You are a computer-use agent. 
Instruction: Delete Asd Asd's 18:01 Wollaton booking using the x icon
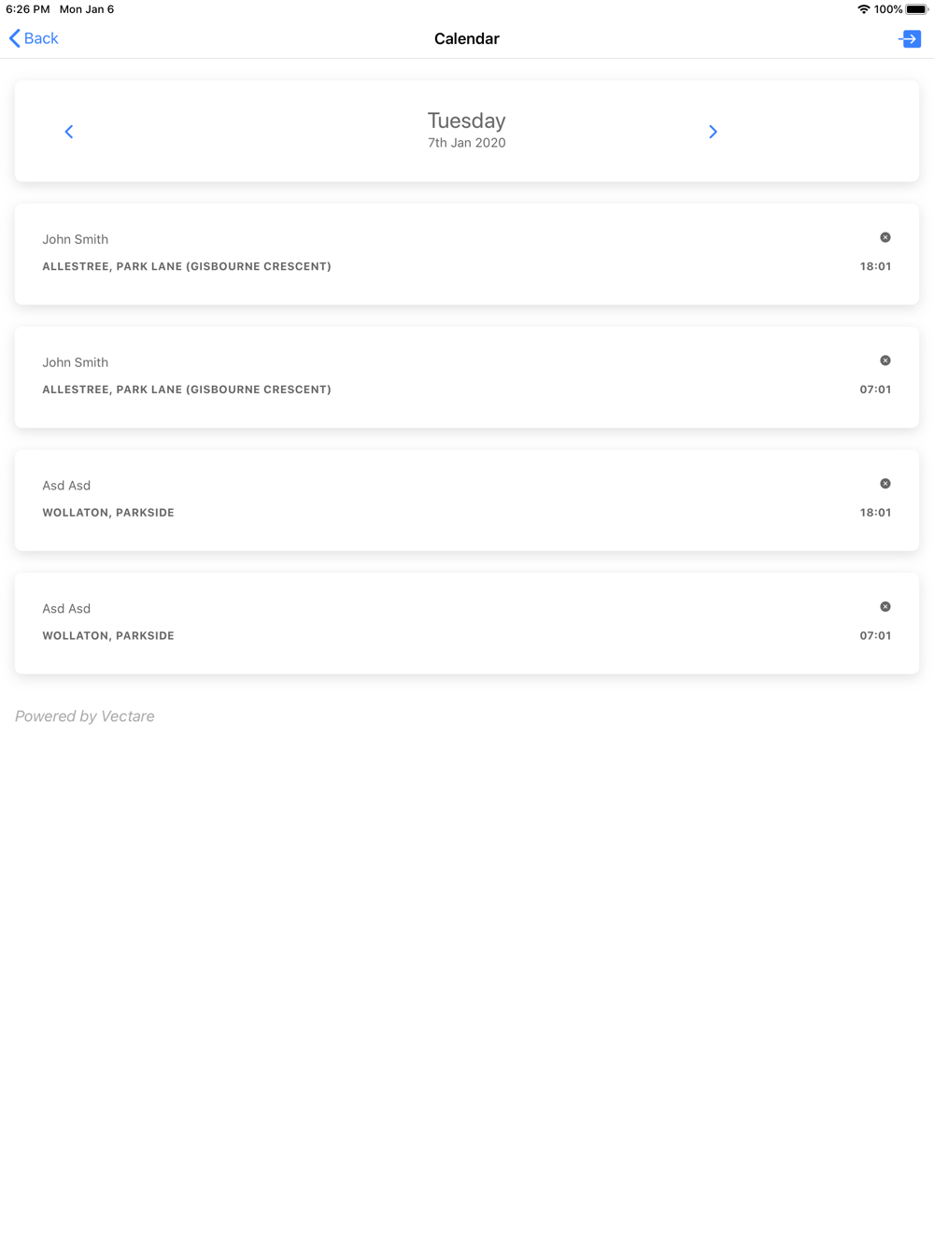(x=885, y=484)
